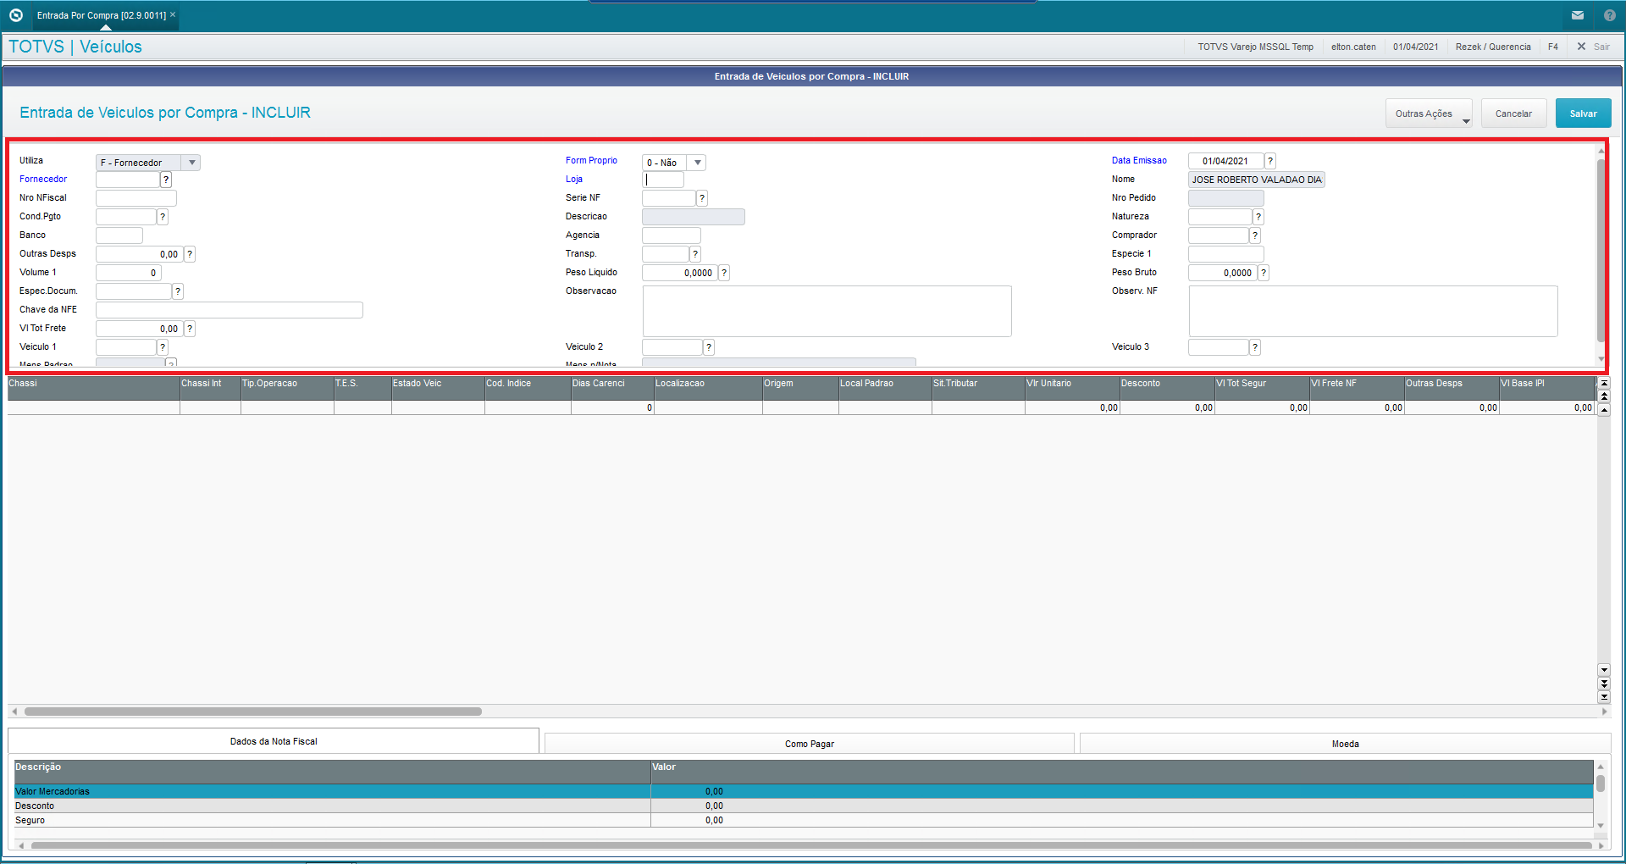Click the Nro NFiscal input field

pos(136,198)
